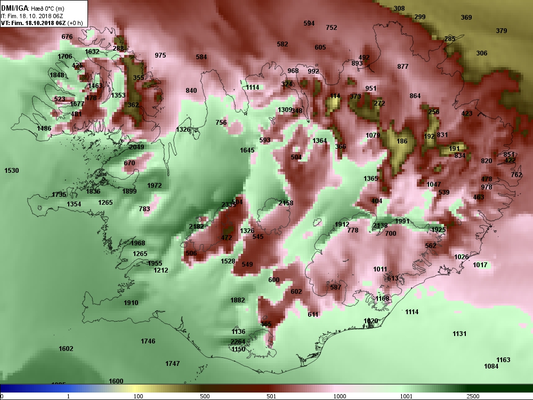The height and width of the screenshot is (400, 533).
Task: Click the map value 2049
Action: click(x=136, y=147)
